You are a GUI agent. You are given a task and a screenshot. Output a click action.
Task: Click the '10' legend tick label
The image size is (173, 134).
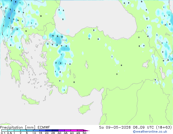pyautogui.click(x=34, y=133)
